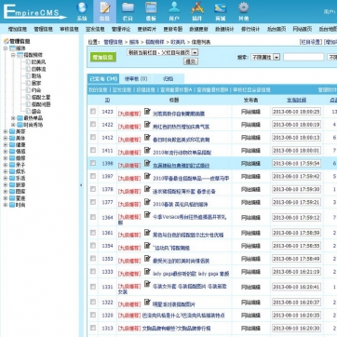The height and width of the screenshot is (337, 337).
Task: Select 欧美风 in the category tree
Action: pyautogui.click(x=38, y=62)
